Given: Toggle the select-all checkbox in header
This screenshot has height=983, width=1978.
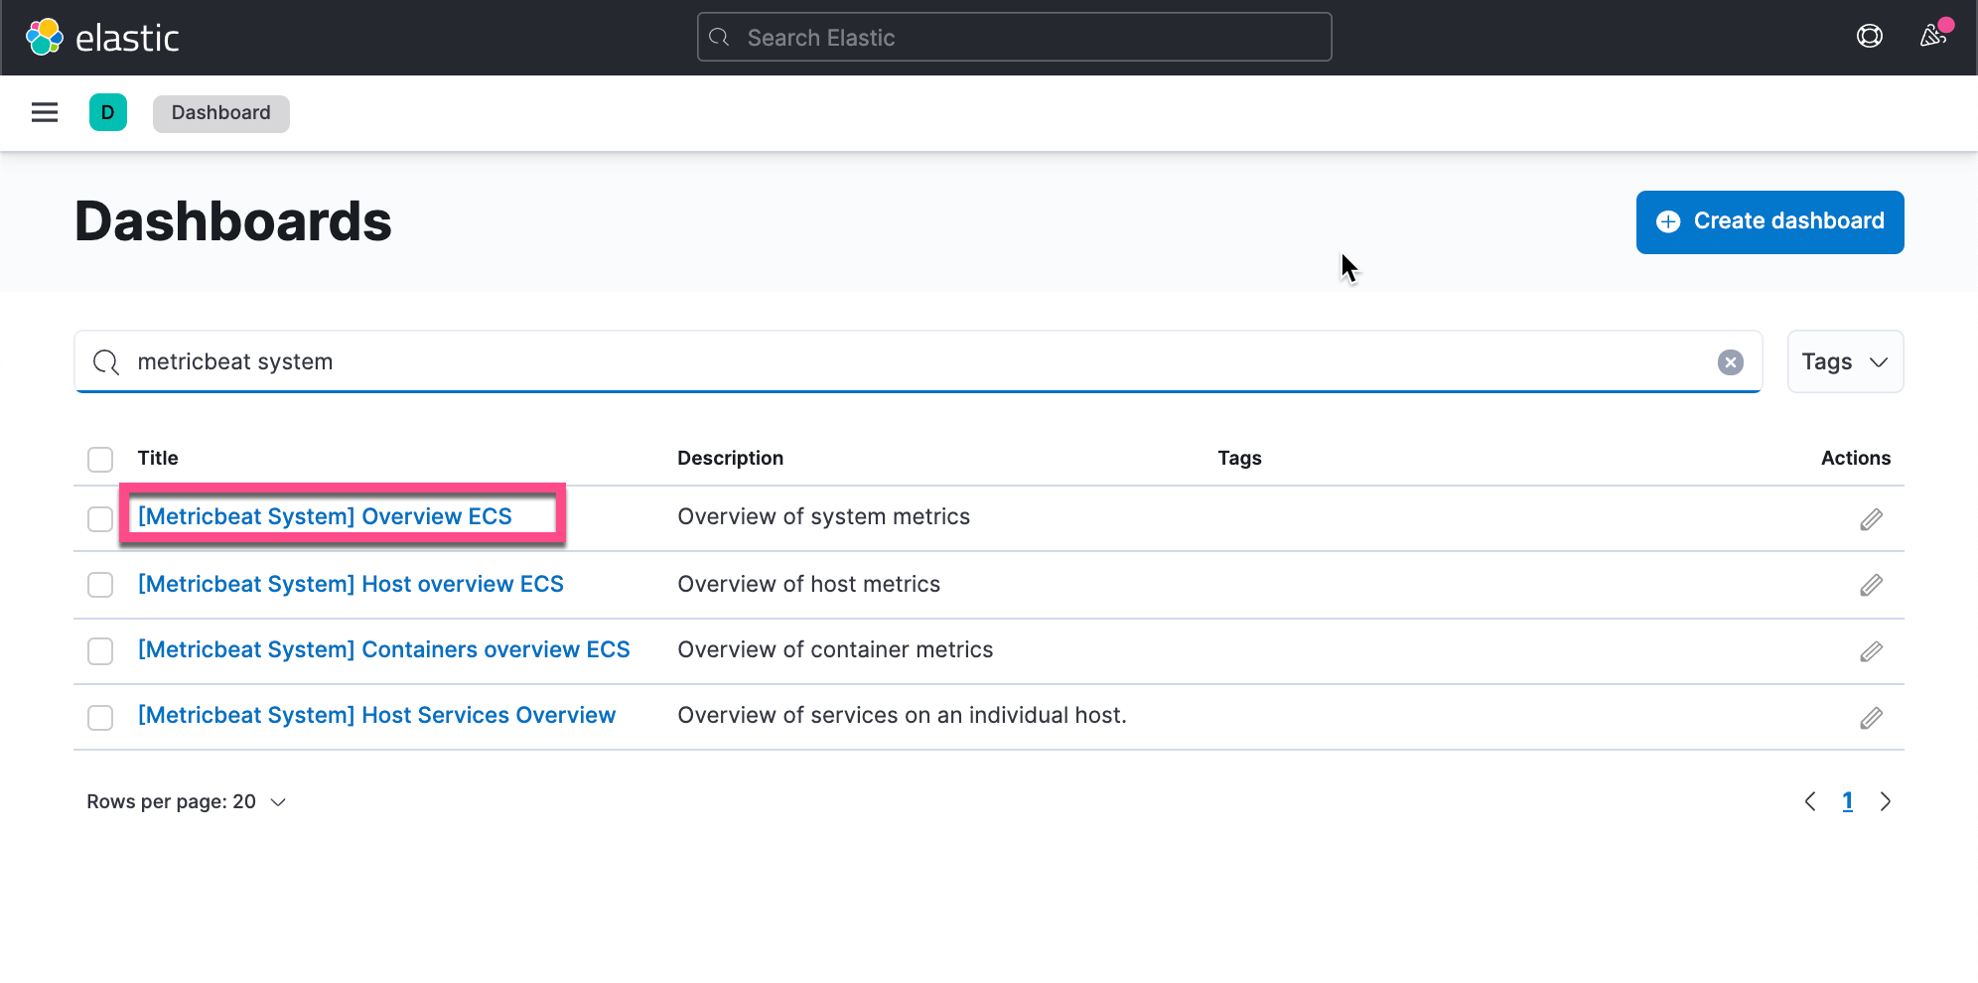Looking at the screenshot, I should [100, 460].
